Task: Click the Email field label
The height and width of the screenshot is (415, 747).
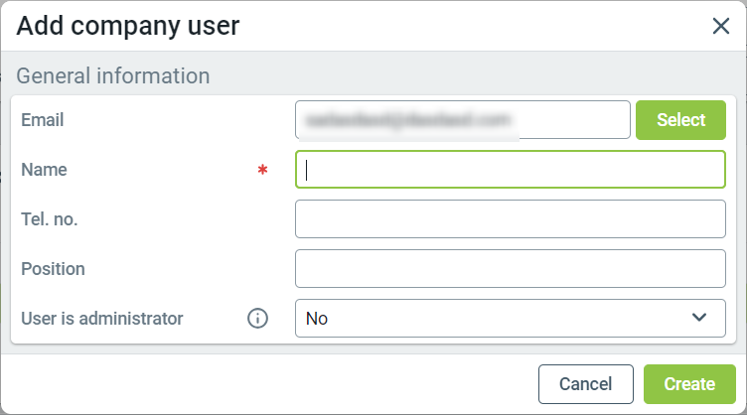Action: [x=43, y=120]
